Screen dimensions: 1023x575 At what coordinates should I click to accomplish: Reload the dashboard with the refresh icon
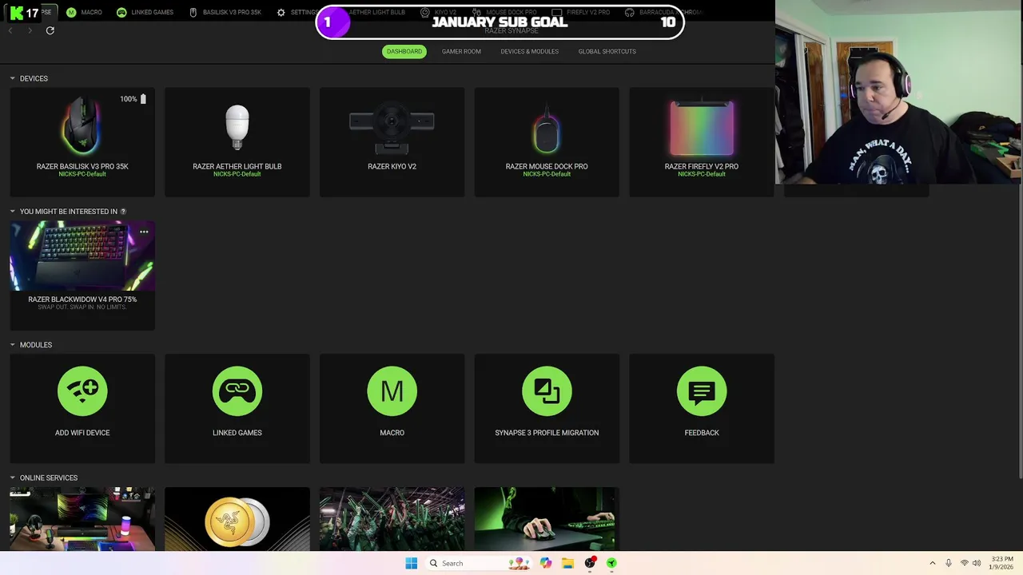[50, 30]
